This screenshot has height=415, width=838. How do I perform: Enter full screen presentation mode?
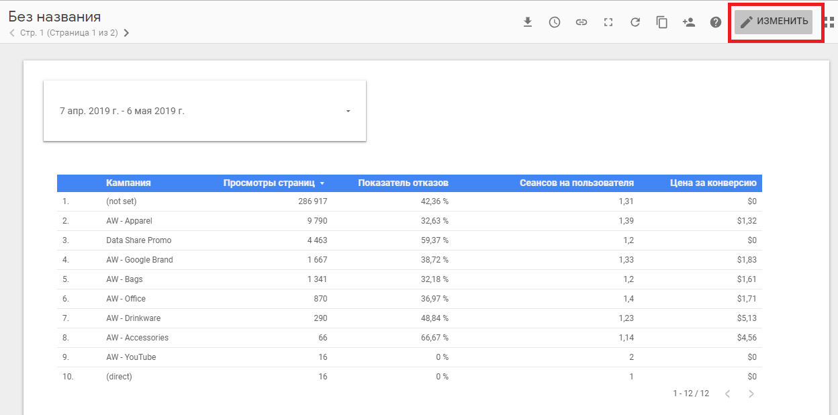point(608,22)
